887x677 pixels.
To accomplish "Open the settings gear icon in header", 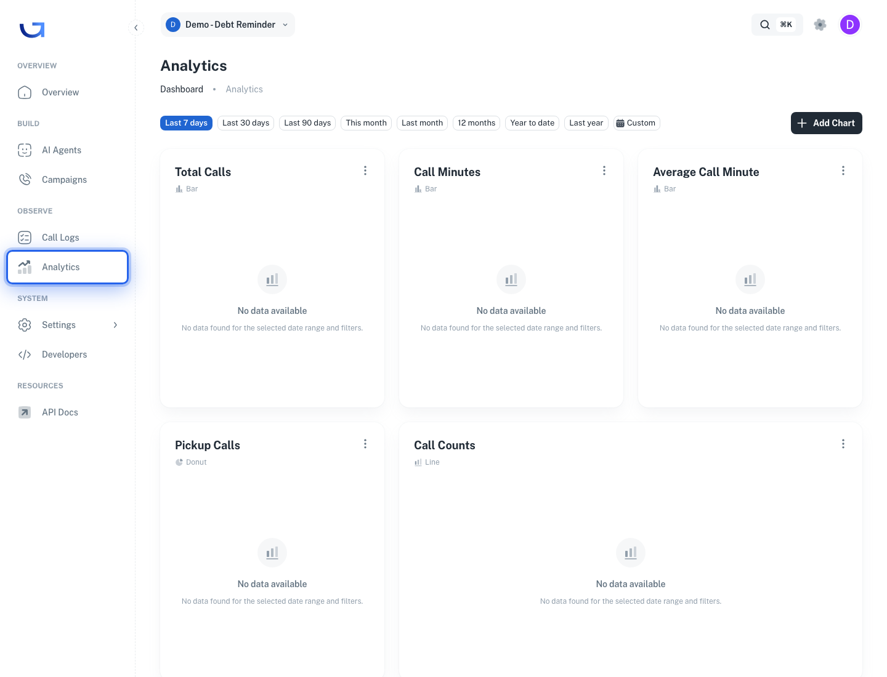I will pyautogui.click(x=820, y=25).
